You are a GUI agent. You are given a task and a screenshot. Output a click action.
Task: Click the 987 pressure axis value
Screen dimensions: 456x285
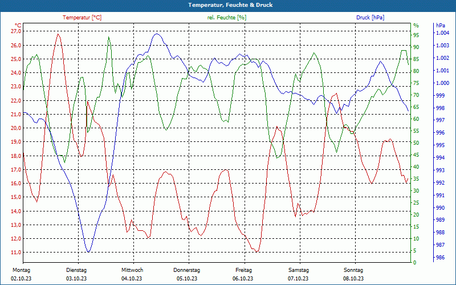click(x=440, y=245)
